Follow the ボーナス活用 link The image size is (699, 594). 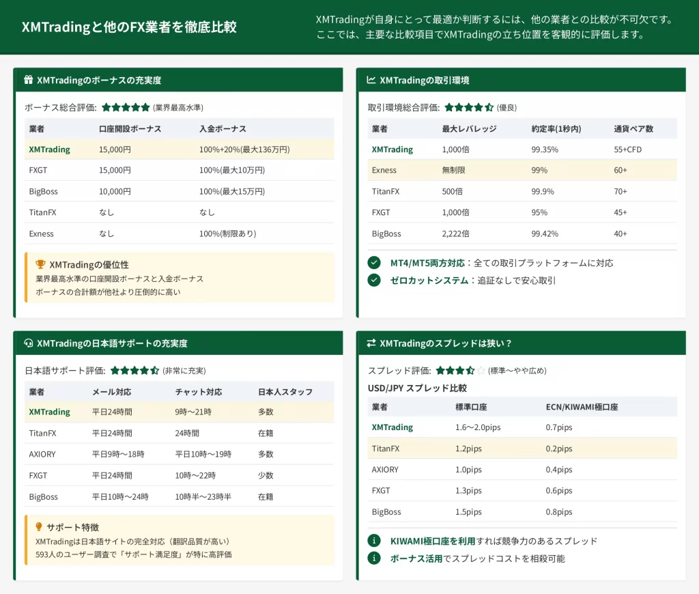[414, 558]
